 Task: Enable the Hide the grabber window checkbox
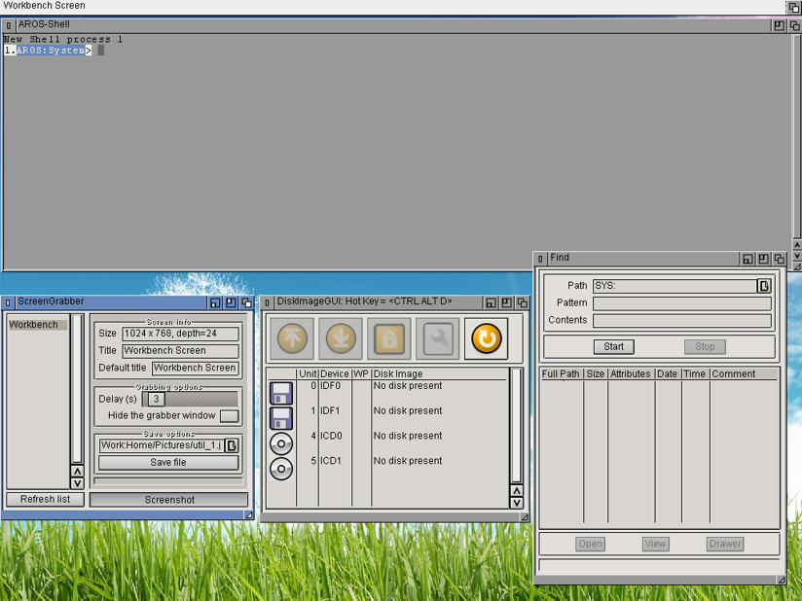click(x=229, y=416)
